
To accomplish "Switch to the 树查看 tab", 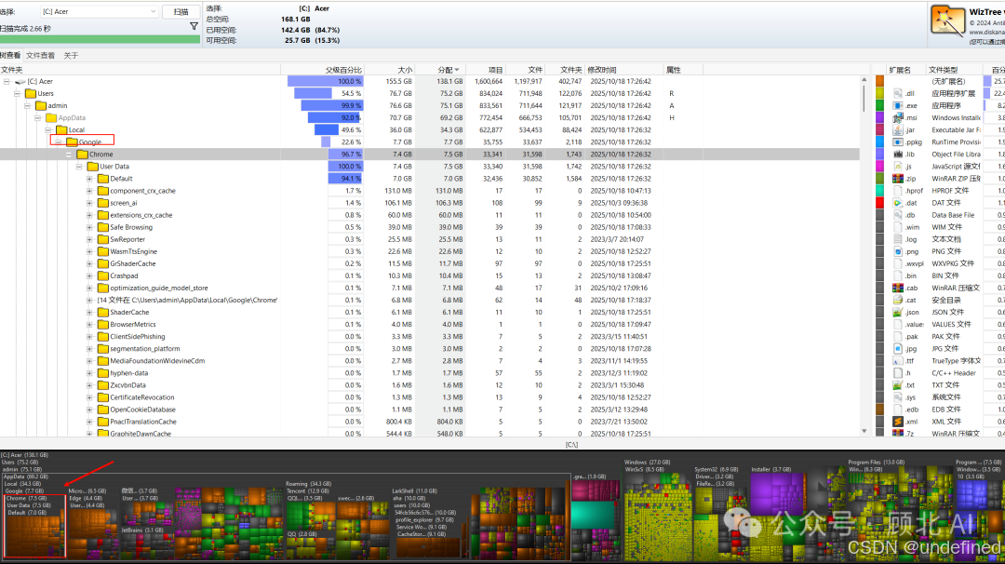I will click(10, 56).
